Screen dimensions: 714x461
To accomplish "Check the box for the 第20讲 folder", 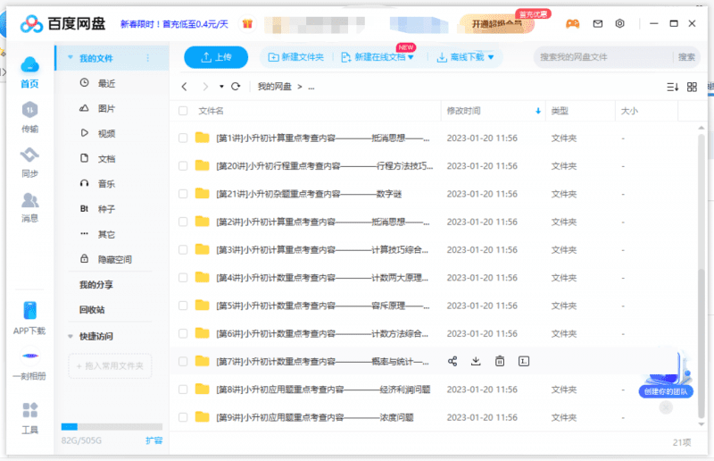I will (183, 166).
